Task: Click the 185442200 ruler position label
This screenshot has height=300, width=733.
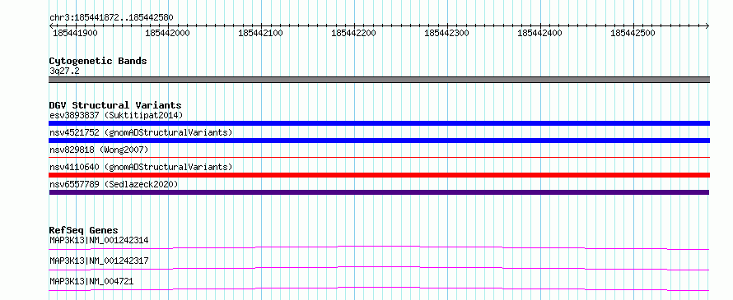Action: (x=353, y=33)
